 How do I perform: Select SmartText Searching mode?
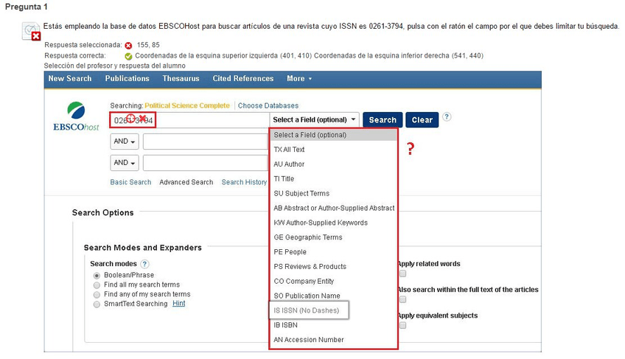click(x=97, y=304)
